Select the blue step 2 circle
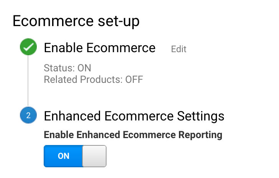The image size is (279, 178). (28, 115)
